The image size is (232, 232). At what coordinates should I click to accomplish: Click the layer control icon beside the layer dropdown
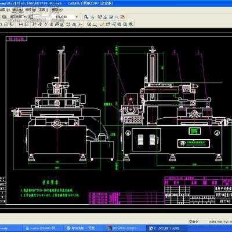click(x=5, y=17)
